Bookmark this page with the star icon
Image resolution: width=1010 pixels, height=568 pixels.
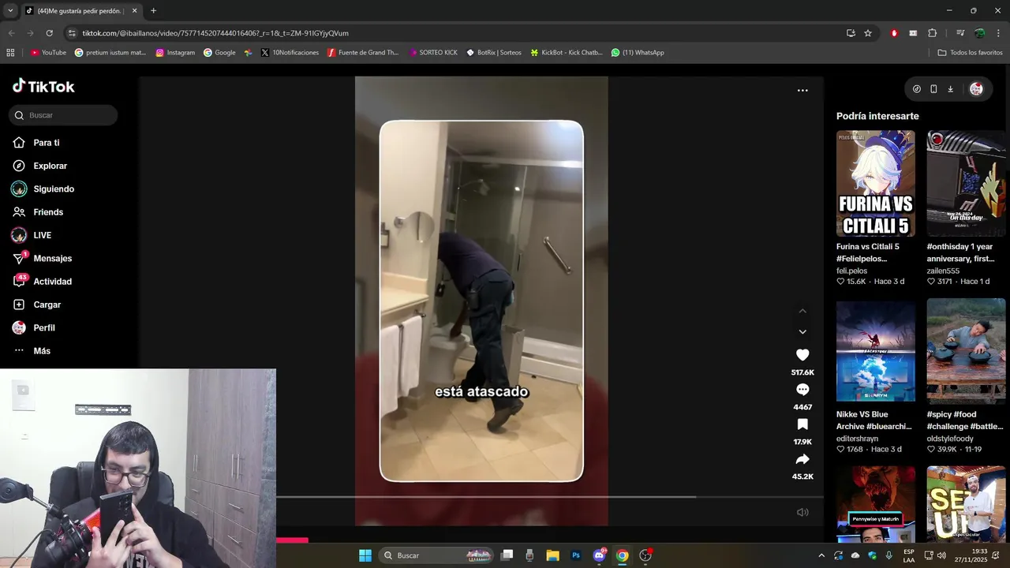click(868, 33)
